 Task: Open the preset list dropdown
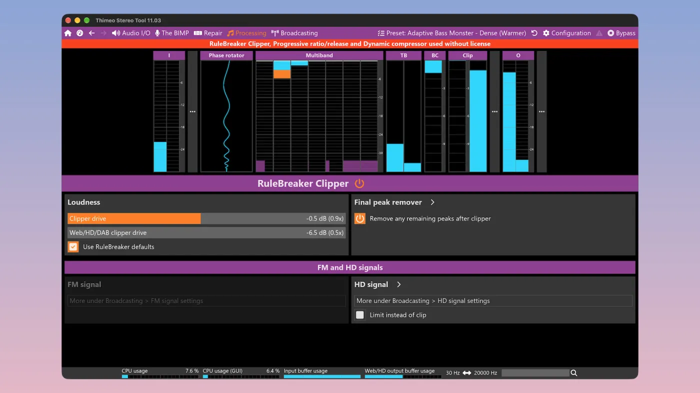tap(452, 33)
